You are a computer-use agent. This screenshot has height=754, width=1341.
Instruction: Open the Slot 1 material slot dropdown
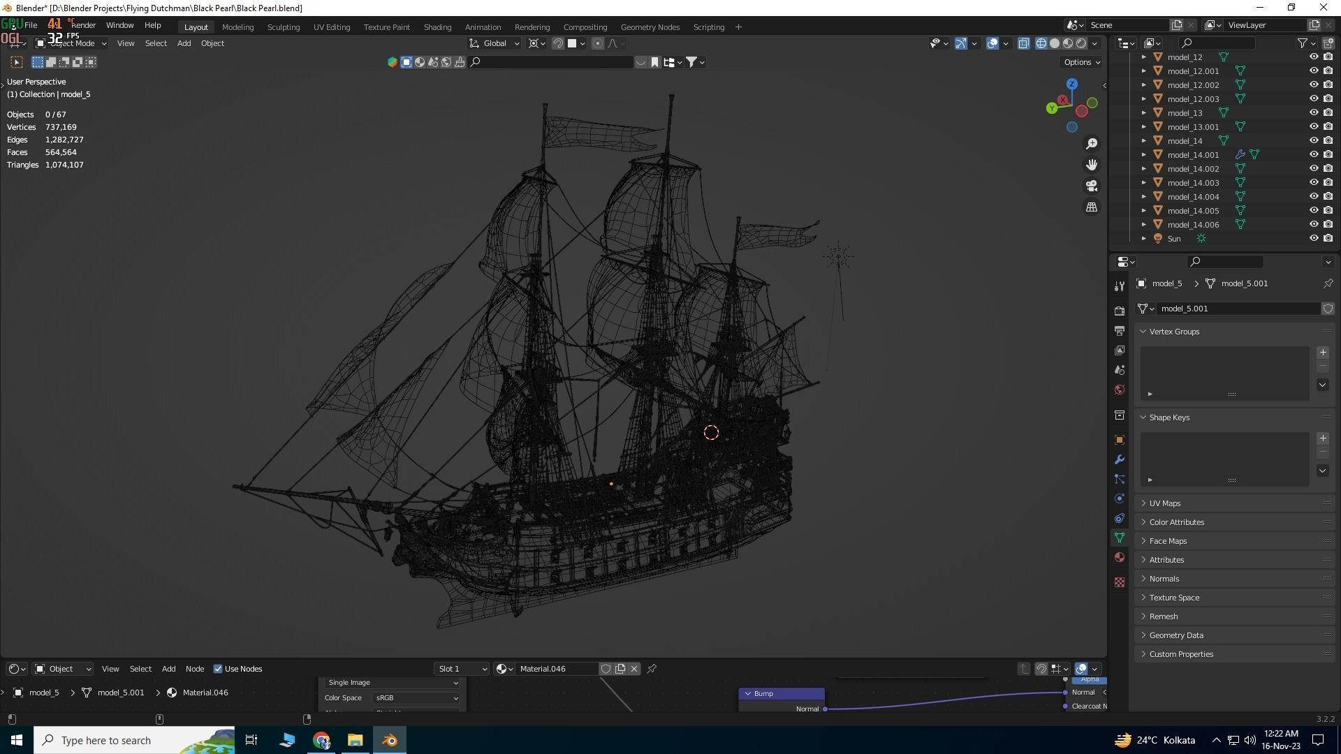coord(462,669)
